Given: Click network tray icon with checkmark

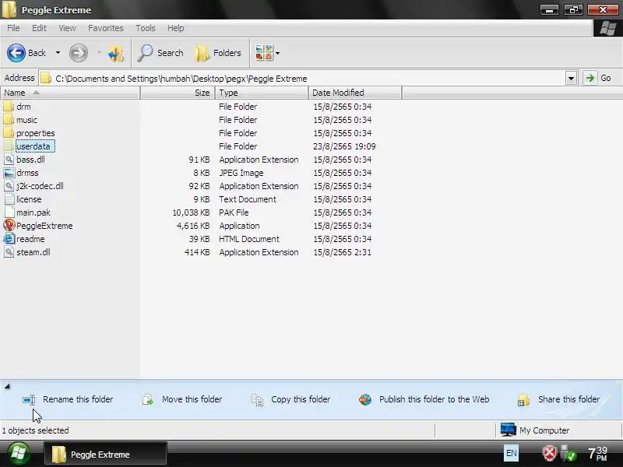Looking at the screenshot, I should point(568,453).
